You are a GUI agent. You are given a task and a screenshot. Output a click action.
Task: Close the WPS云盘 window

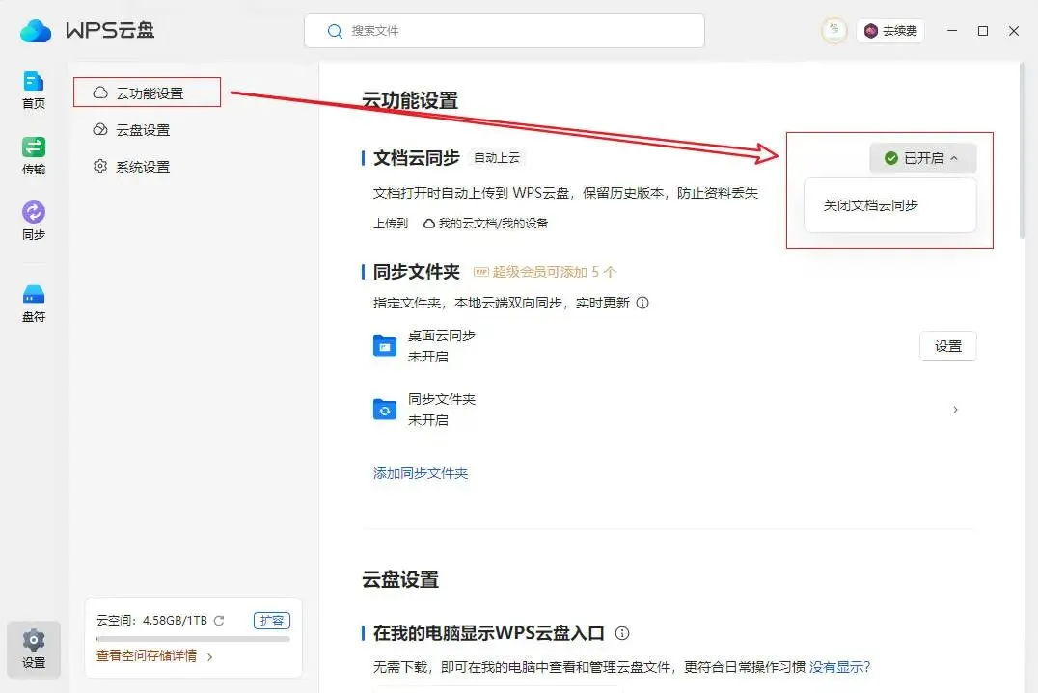tap(1014, 31)
